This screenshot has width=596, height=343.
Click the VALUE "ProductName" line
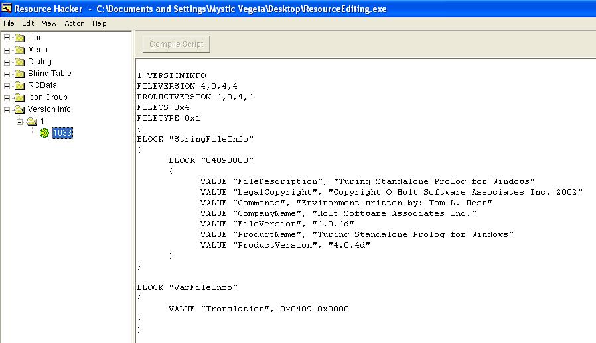click(357, 235)
